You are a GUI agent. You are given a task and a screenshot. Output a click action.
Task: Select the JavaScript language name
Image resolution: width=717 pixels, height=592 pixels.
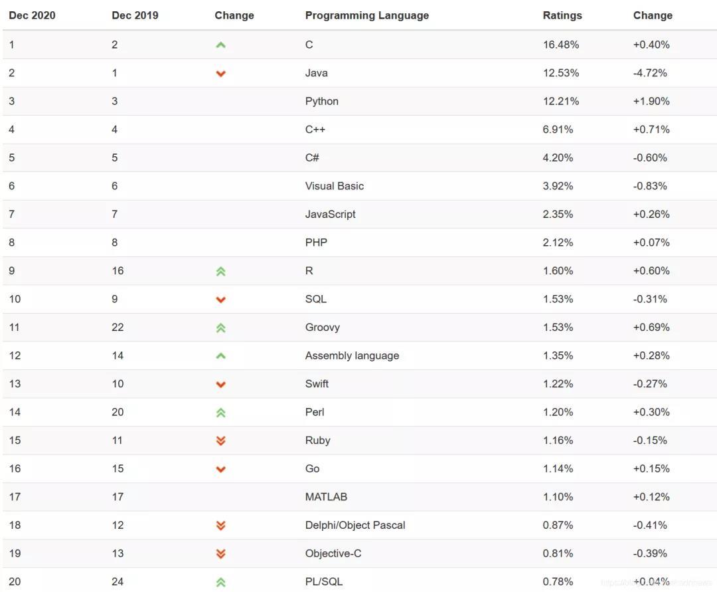coord(330,214)
